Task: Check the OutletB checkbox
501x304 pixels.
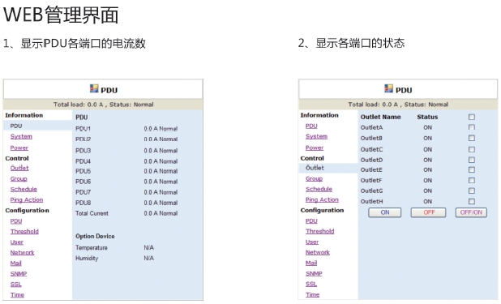Action: click(x=472, y=138)
